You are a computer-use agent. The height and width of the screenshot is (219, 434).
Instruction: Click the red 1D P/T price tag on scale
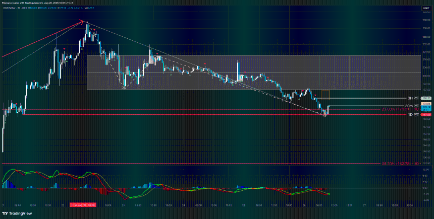click(426, 115)
